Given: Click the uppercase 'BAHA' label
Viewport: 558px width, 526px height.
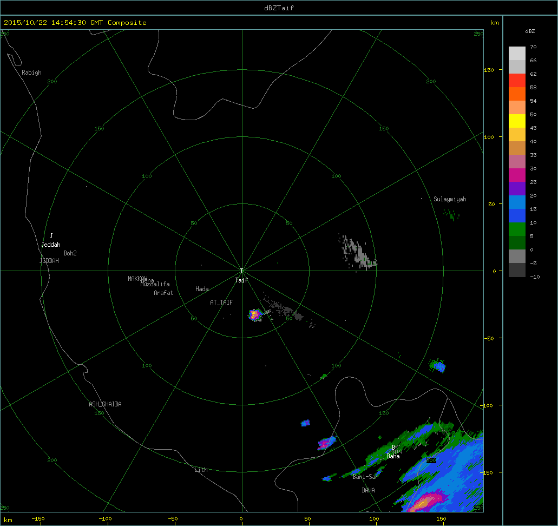Looking at the screenshot, I should click(x=369, y=490).
